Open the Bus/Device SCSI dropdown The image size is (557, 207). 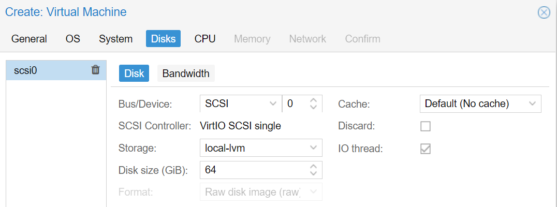click(x=241, y=103)
